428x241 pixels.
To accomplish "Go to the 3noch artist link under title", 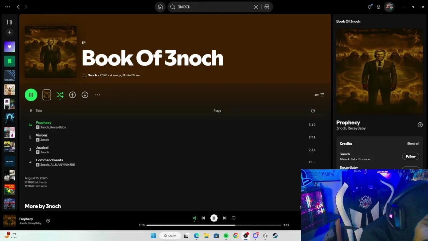I will pos(92,75).
